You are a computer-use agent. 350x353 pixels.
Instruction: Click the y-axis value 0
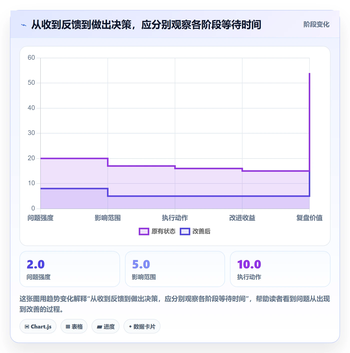(x=33, y=208)
